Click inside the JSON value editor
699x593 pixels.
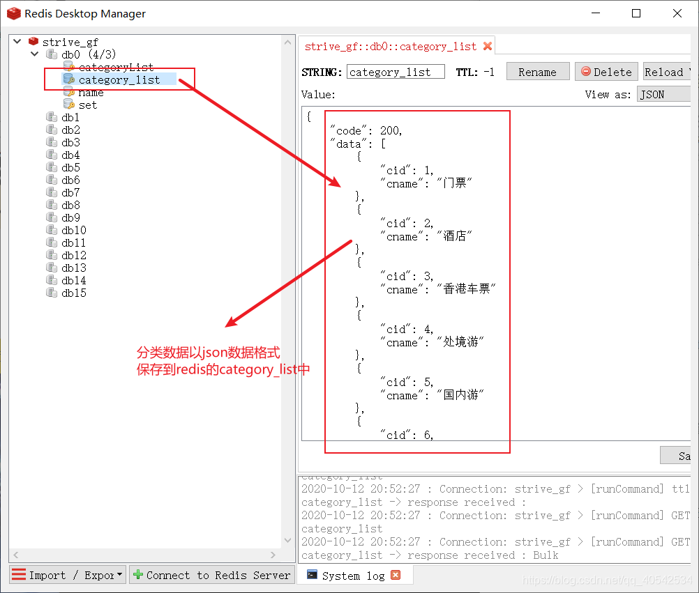tap(496, 273)
